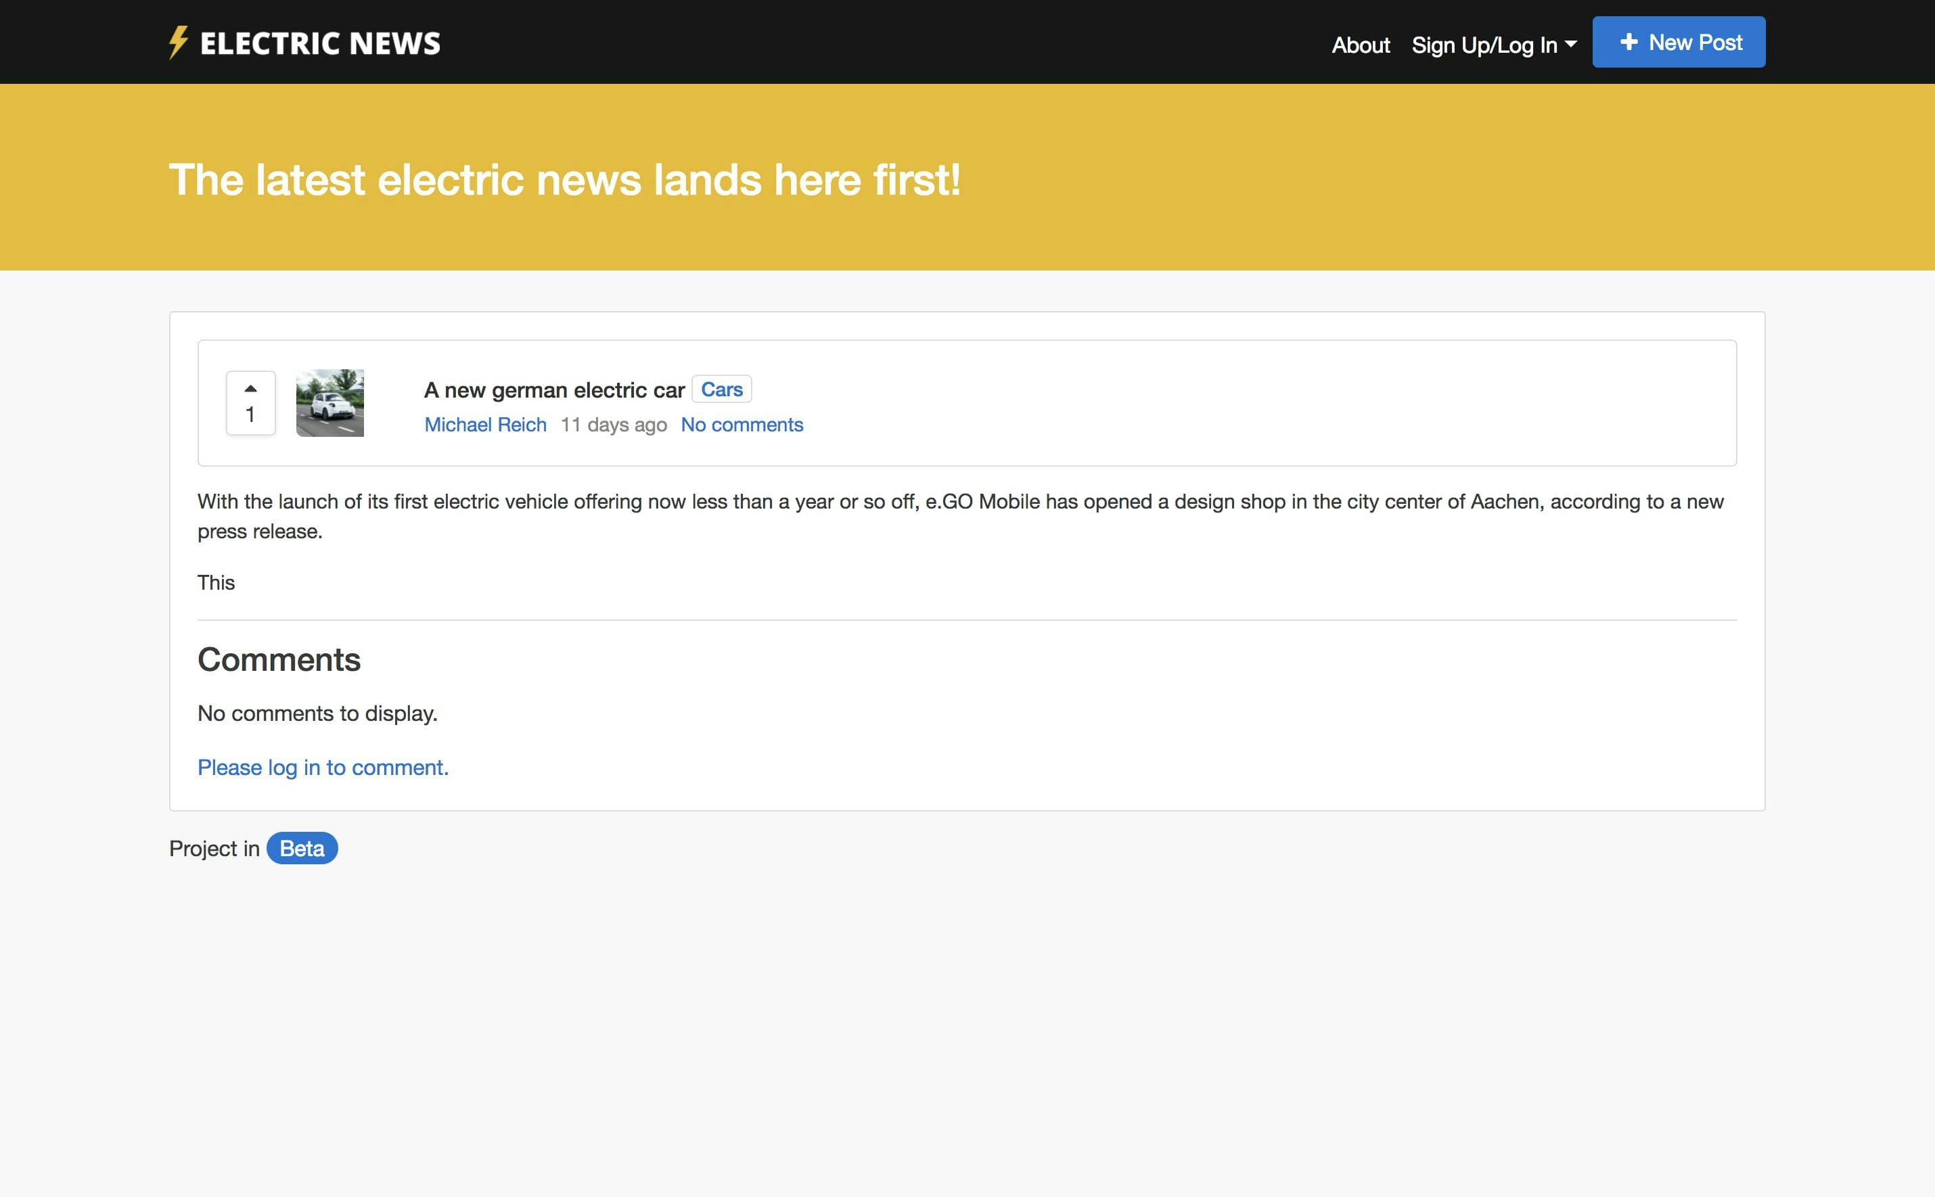This screenshot has width=1935, height=1197.
Task: Click the 11 days ago timestamp
Action: coord(613,424)
